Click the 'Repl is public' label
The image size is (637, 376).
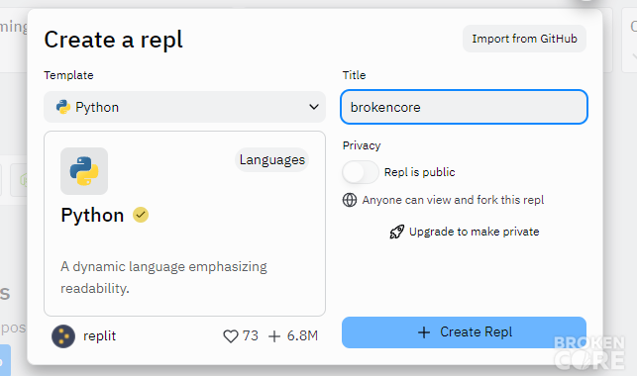coord(420,172)
